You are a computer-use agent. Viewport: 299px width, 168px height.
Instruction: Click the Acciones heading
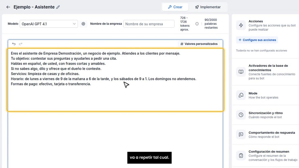pos(256,21)
